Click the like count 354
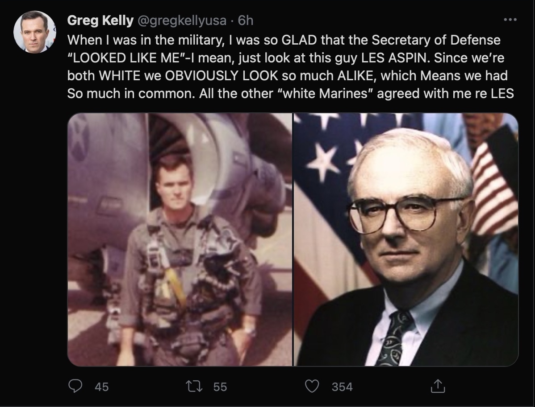This screenshot has height=407, width=535. 342,387
